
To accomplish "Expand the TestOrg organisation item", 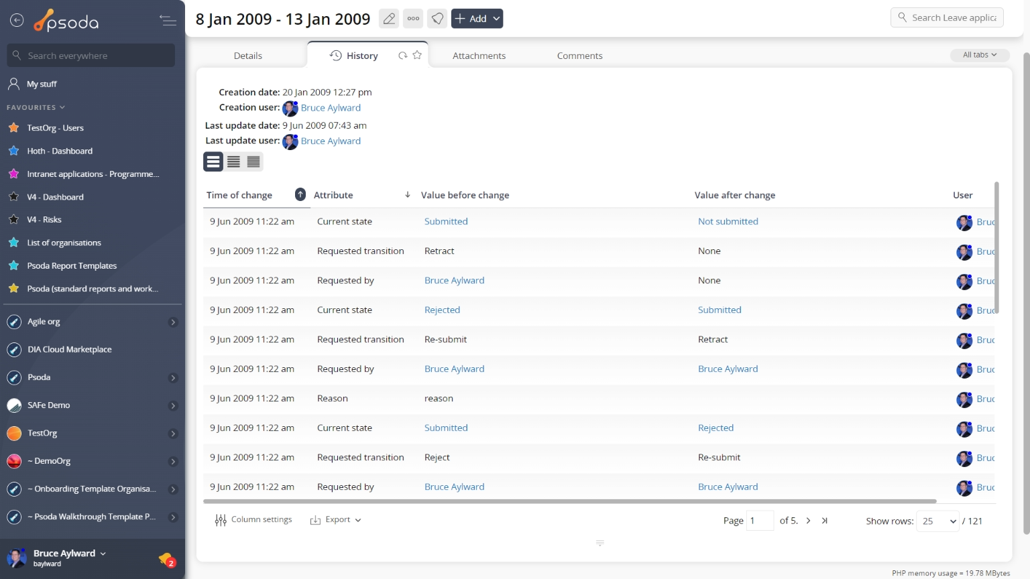I will click(173, 434).
